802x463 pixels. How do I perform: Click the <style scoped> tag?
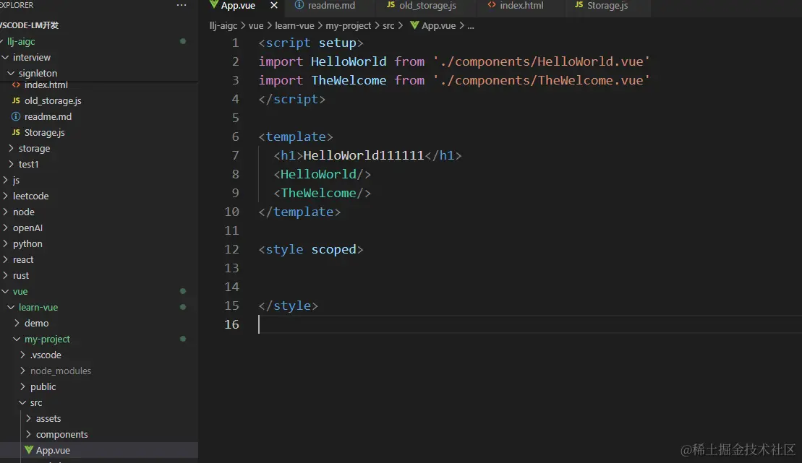[x=311, y=249]
